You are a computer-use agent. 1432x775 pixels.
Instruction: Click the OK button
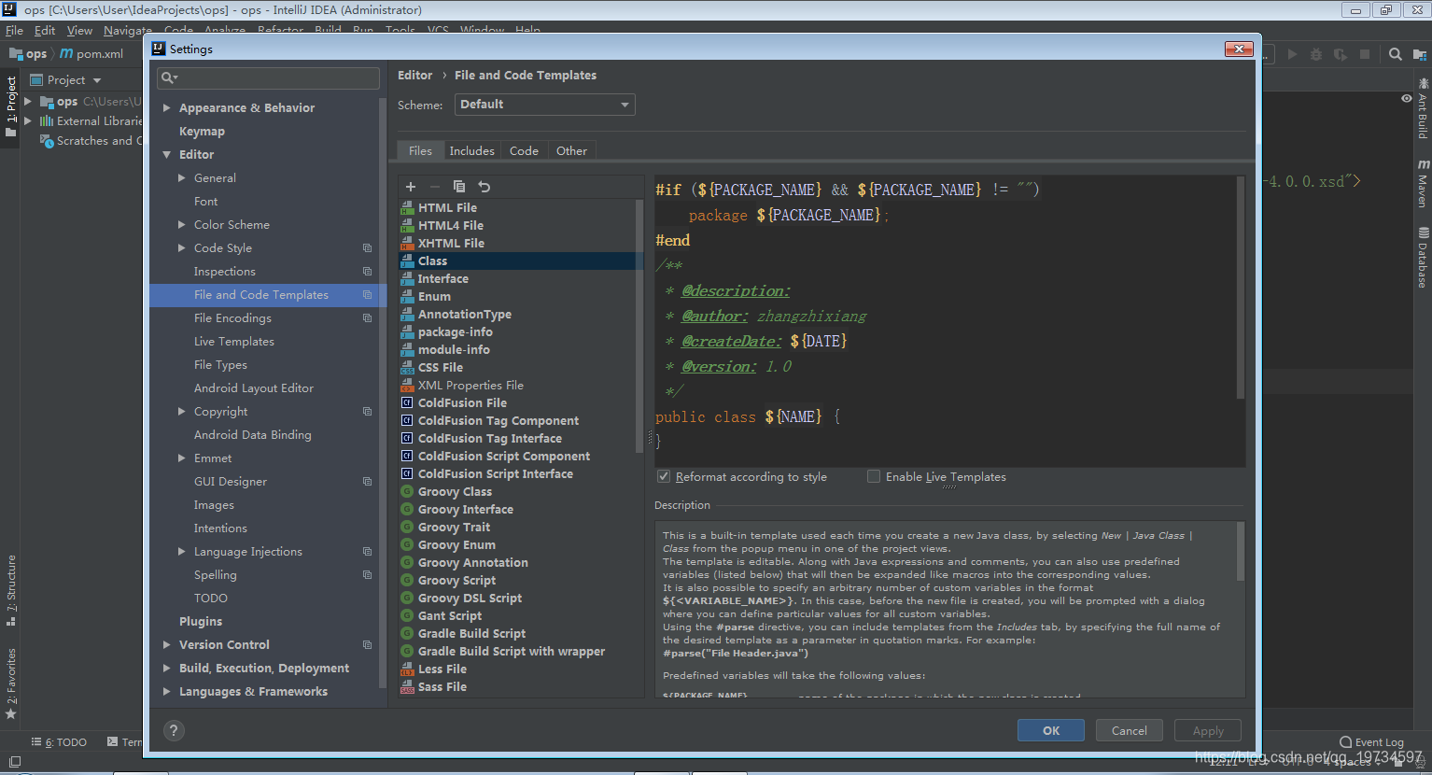(1051, 730)
